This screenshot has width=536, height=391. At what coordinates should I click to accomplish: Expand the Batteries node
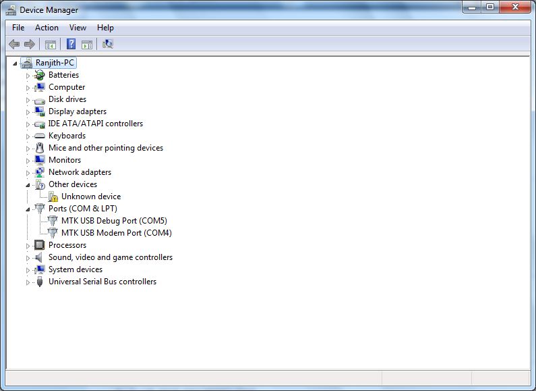point(28,76)
